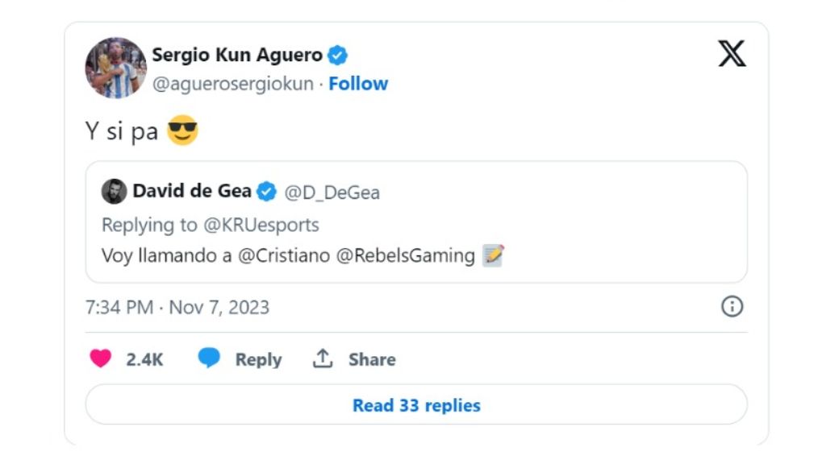Image resolution: width=826 pixels, height=464 pixels.
Task: Open sharing options via the Share icon
Action: coord(323,359)
